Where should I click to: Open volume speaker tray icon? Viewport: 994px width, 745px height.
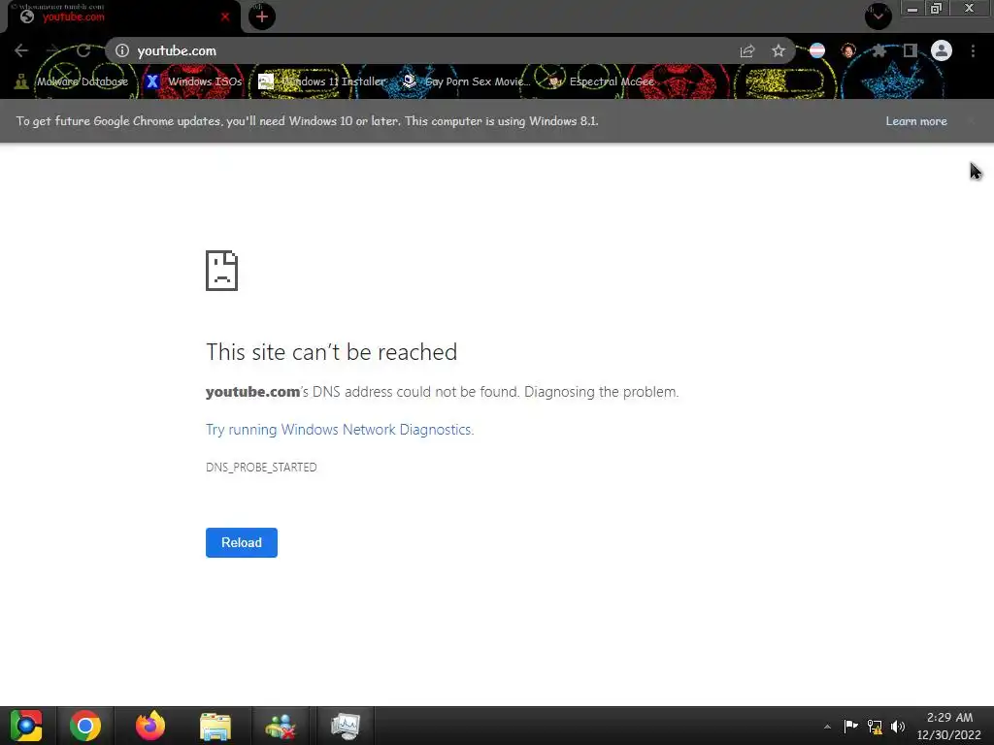pyautogui.click(x=898, y=727)
